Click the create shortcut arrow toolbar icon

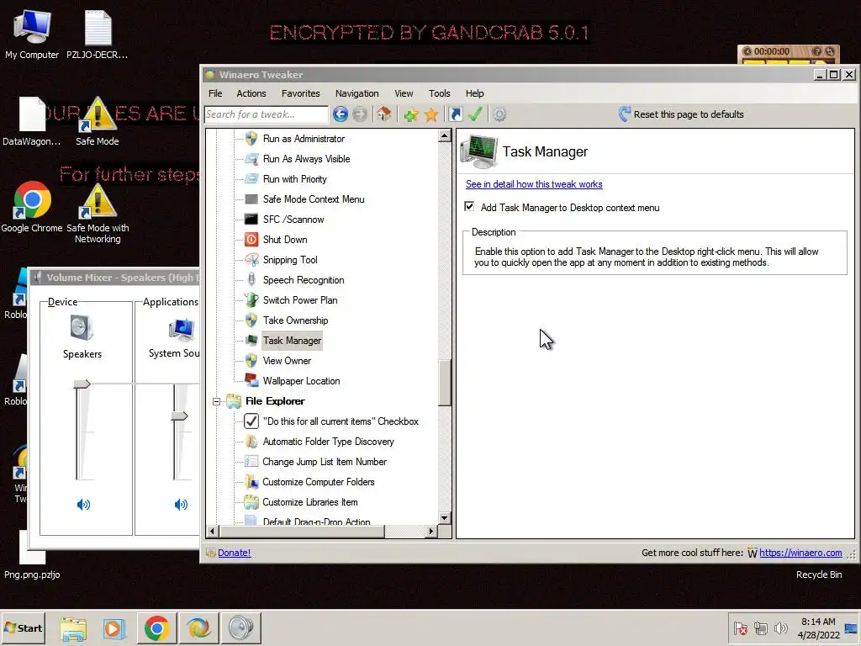click(455, 114)
